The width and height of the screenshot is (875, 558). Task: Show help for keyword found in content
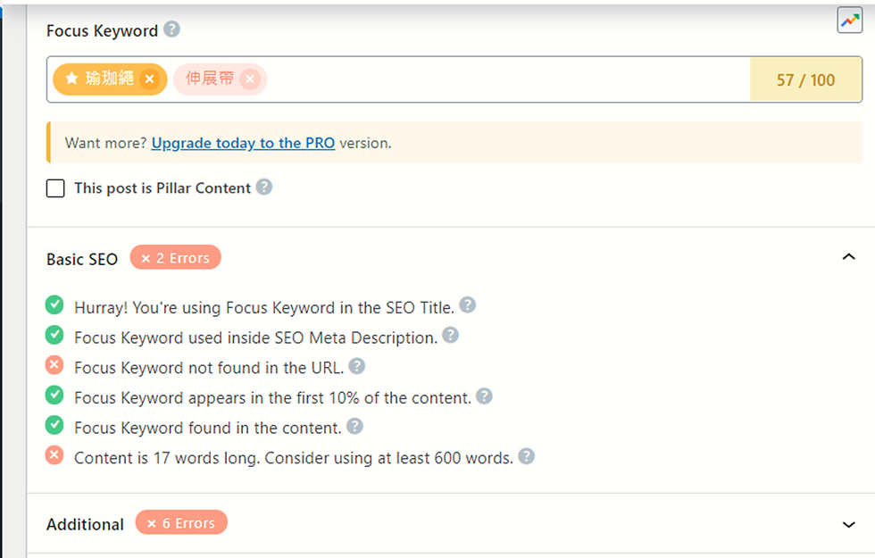tap(354, 427)
